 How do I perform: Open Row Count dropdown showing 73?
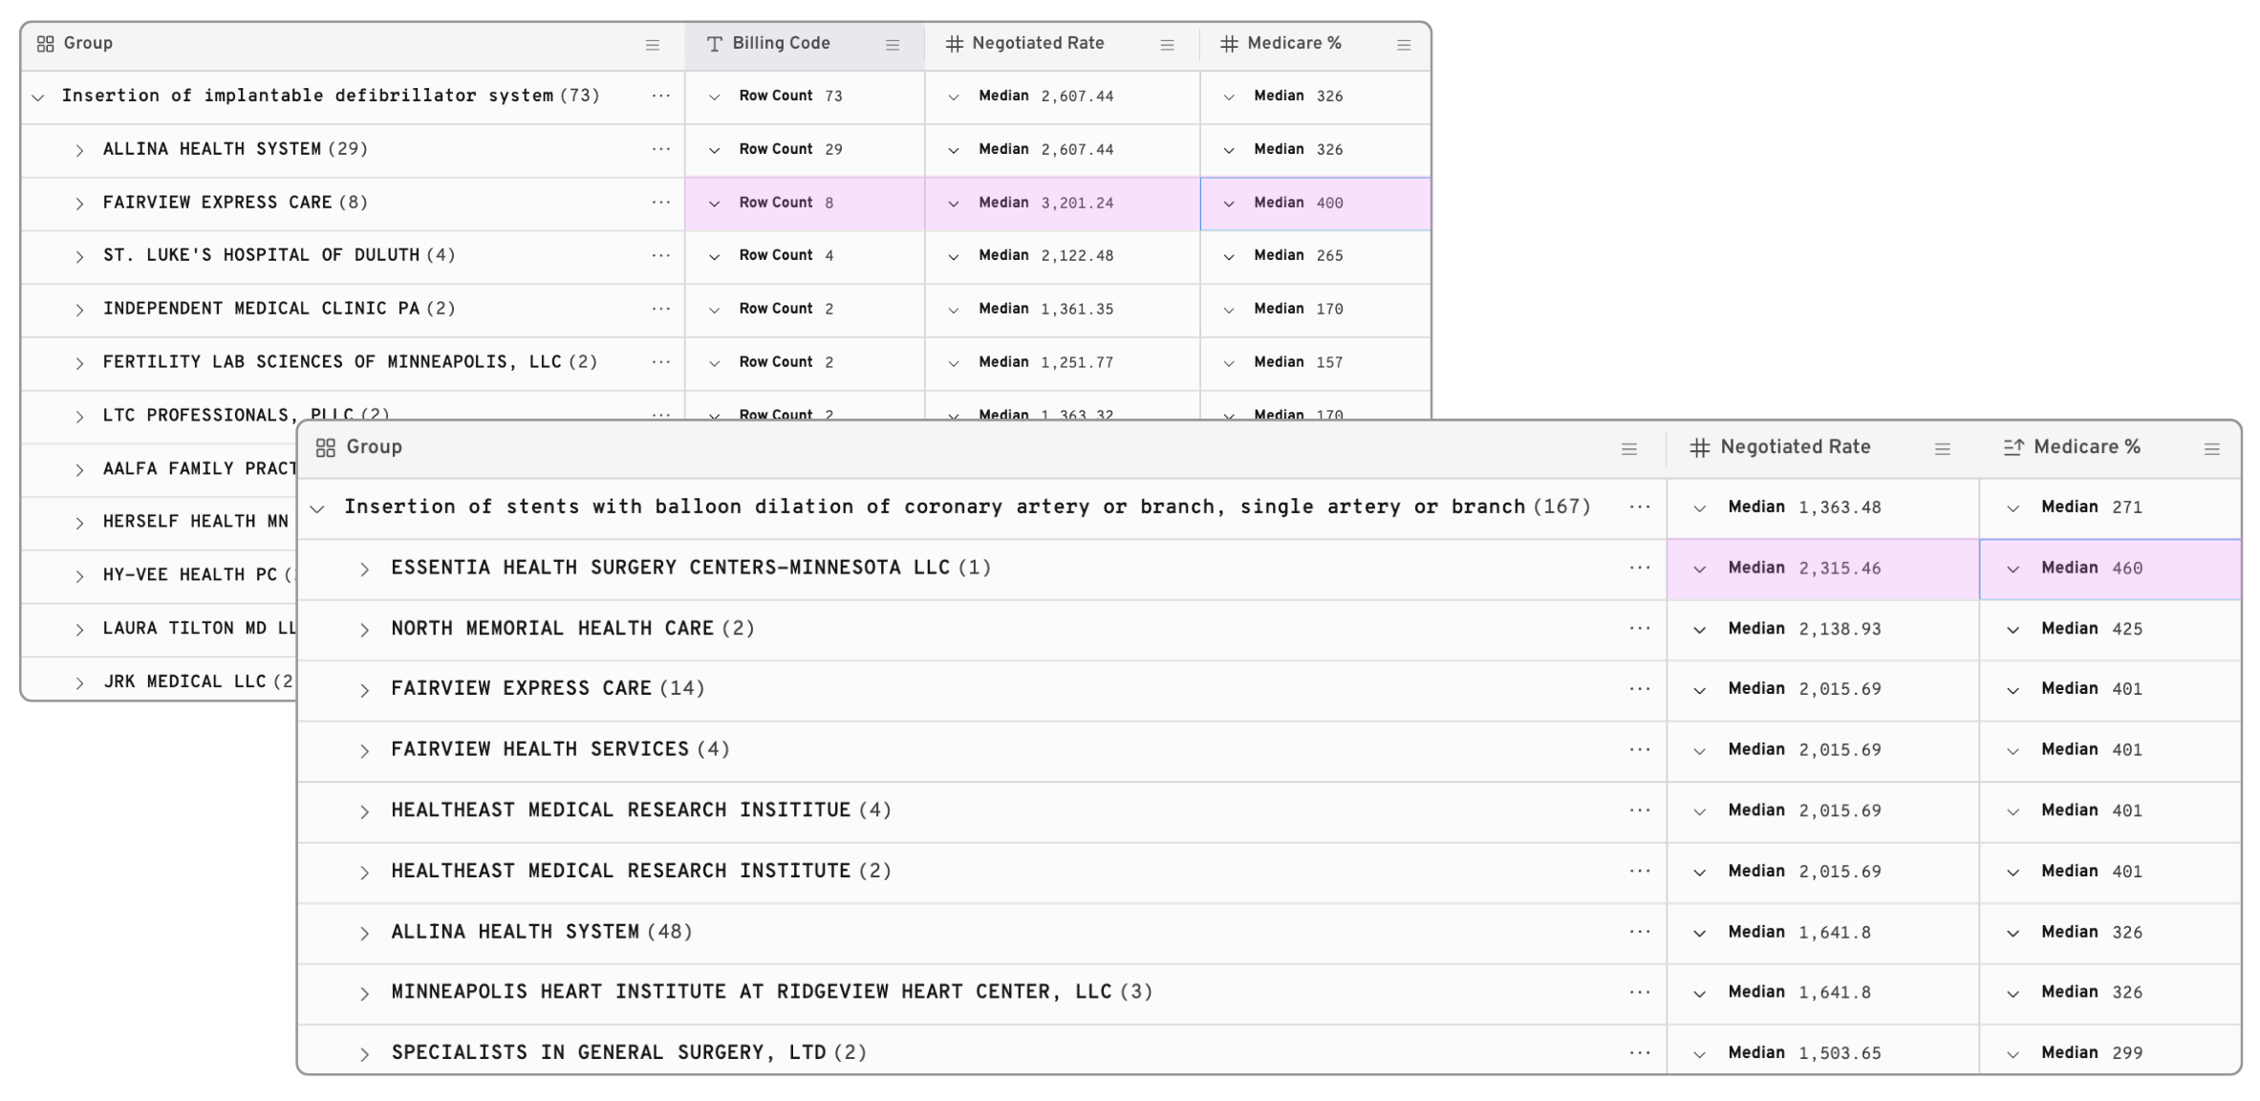click(714, 97)
